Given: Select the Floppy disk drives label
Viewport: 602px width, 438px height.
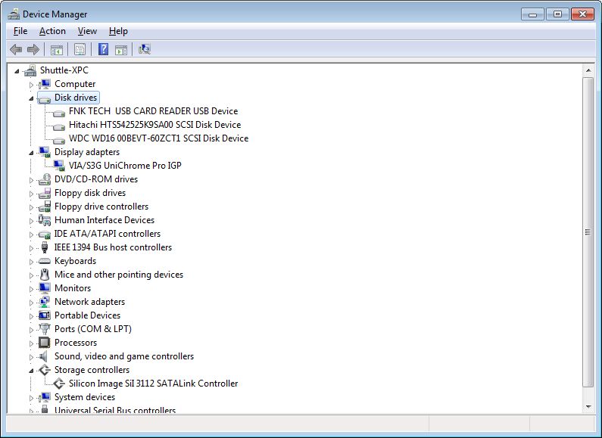Looking at the screenshot, I should [90, 193].
